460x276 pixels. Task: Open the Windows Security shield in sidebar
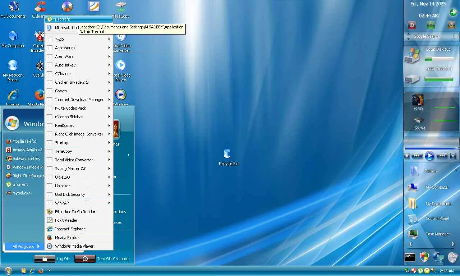point(424,257)
